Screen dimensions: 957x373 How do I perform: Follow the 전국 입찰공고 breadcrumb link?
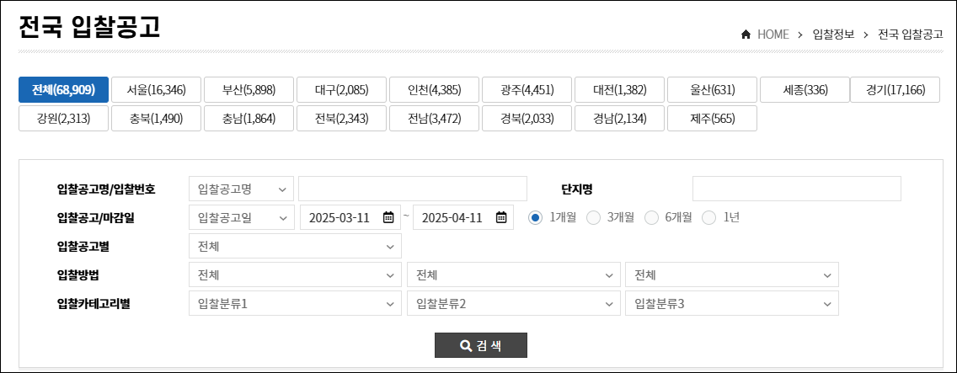[911, 35]
